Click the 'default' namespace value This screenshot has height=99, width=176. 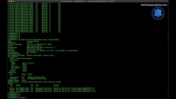tap(29, 43)
